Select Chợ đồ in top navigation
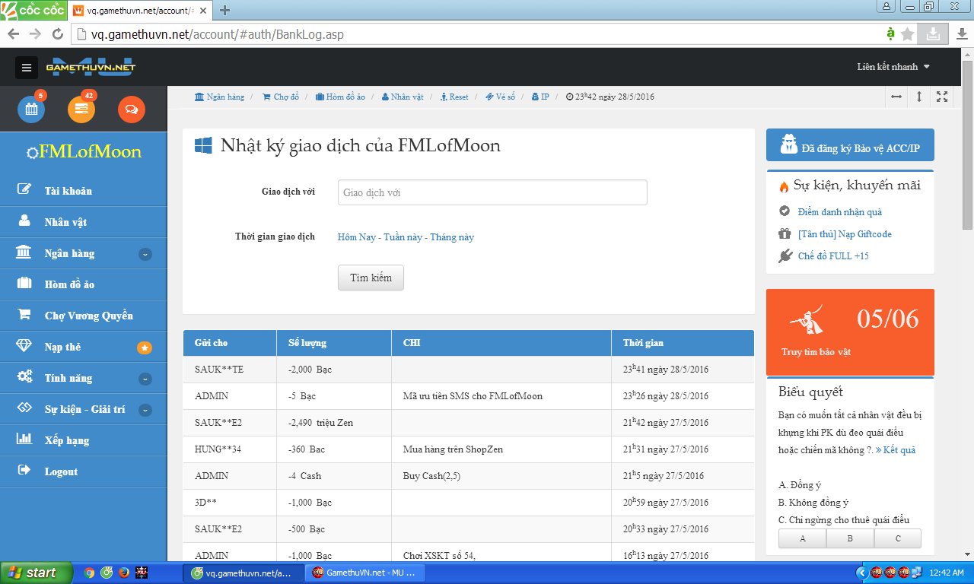This screenshot has width=974, height=584. 281,97
